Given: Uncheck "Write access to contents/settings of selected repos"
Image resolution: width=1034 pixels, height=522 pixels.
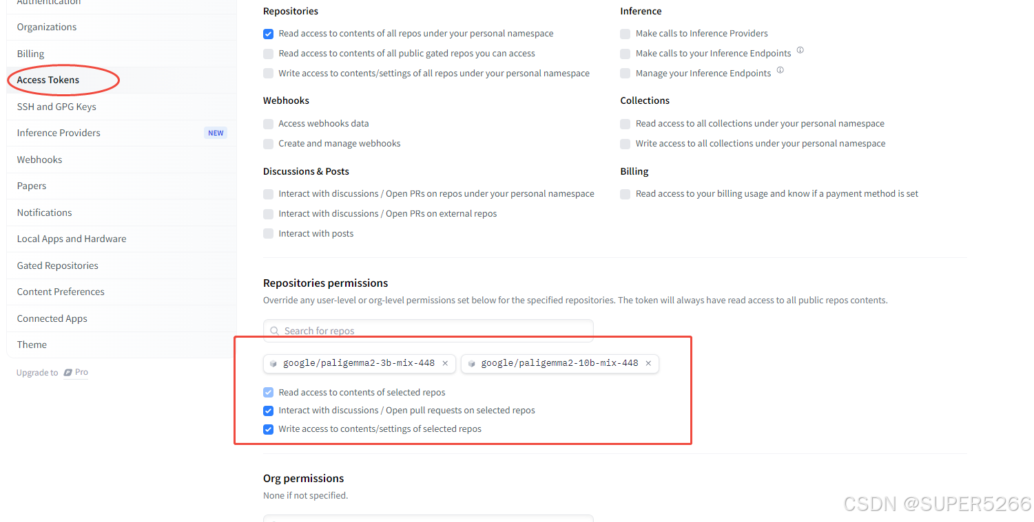Looking at the screenshot, I should click(x=268, y=429).
